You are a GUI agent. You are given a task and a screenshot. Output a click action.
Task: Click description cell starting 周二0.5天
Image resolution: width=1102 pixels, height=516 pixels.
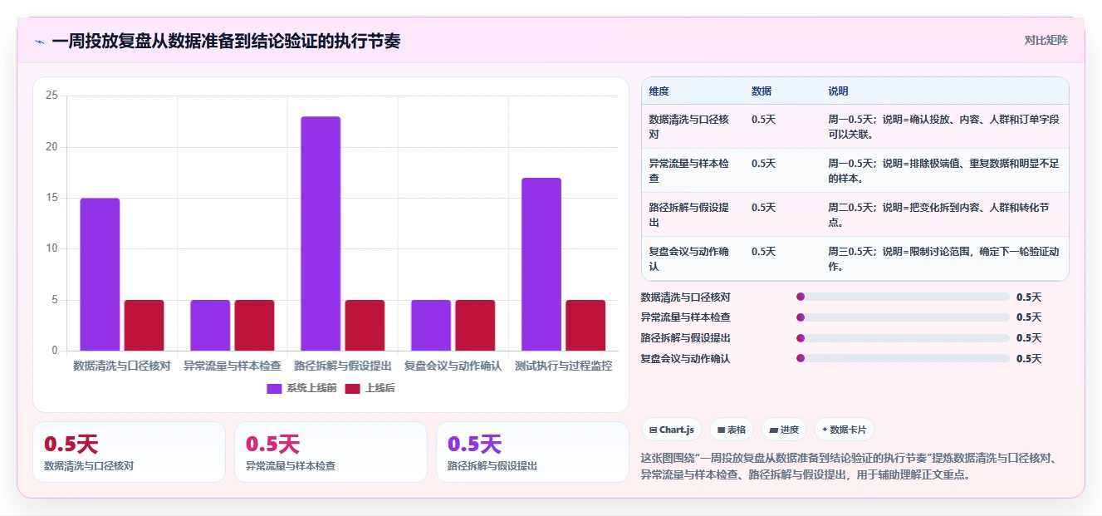[x=943, y=214]
